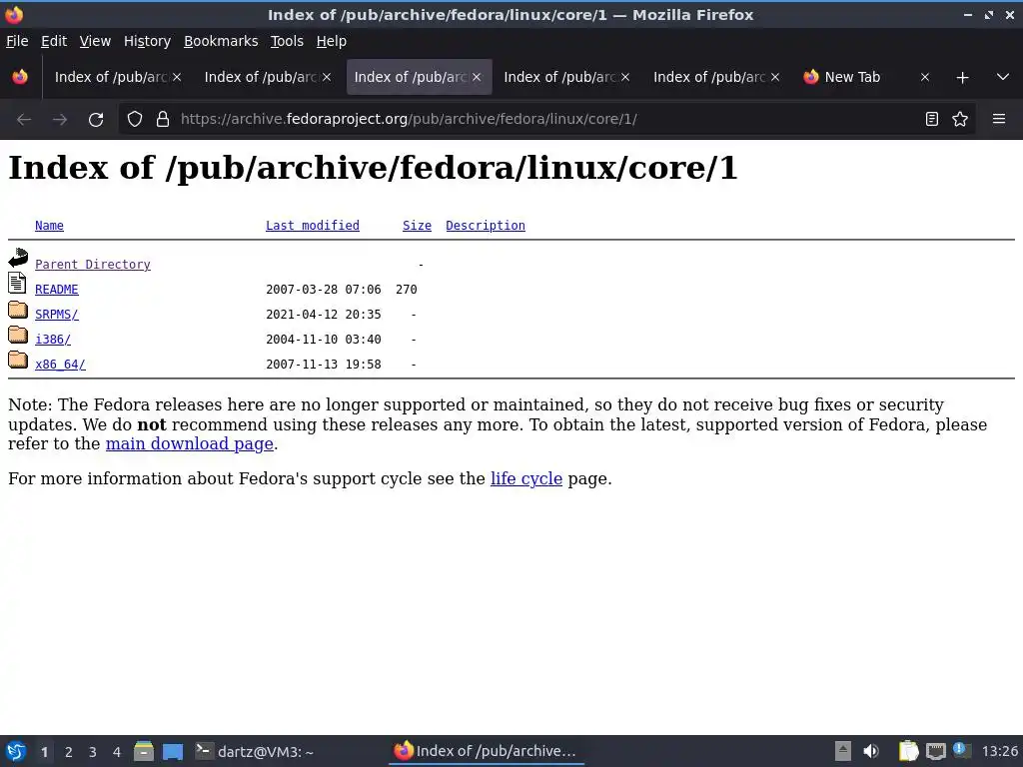Select the Firefox taskbar window button
Screen dimensions: 1023x767
coord(487,751)
